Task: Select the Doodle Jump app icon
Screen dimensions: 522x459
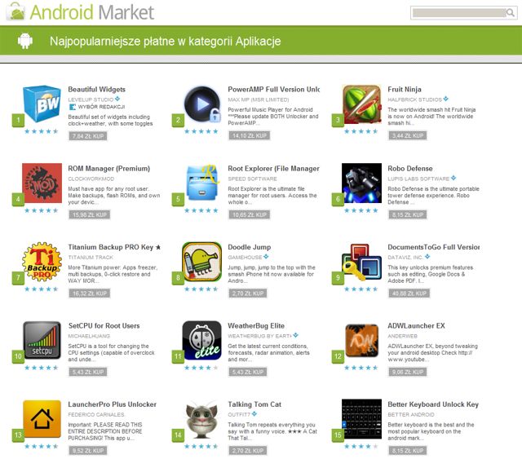Action: tap(201, 262)
